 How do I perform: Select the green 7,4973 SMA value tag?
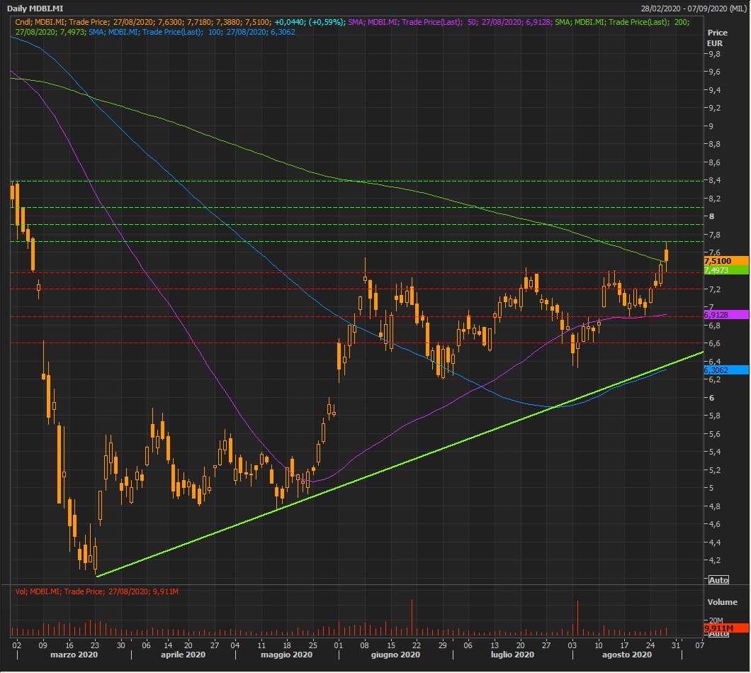point(726,270)
